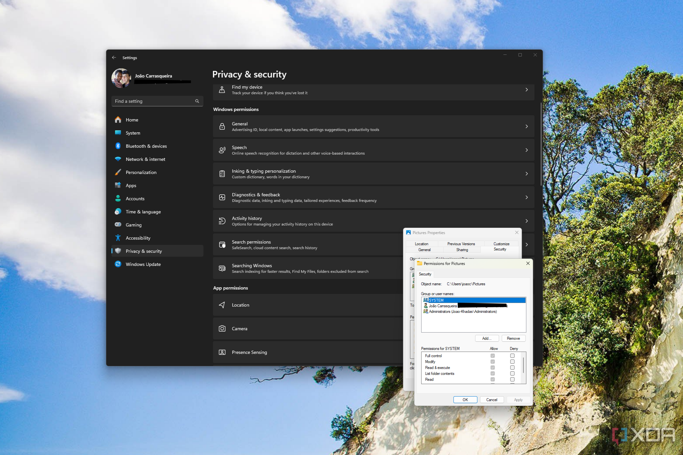This screenshot has width=683, height=455.
Task: Tick Deny for List folder contents
Action: tap(512, 374)
